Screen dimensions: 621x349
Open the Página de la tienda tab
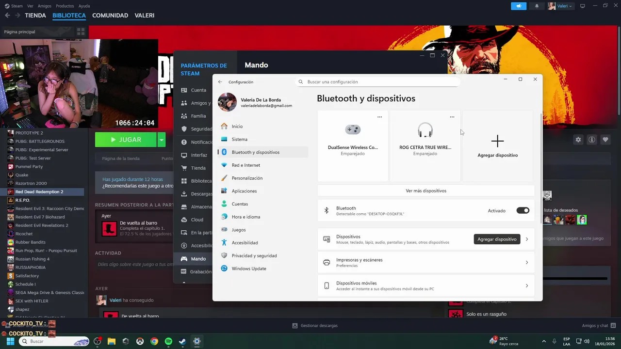coord(121,159)
